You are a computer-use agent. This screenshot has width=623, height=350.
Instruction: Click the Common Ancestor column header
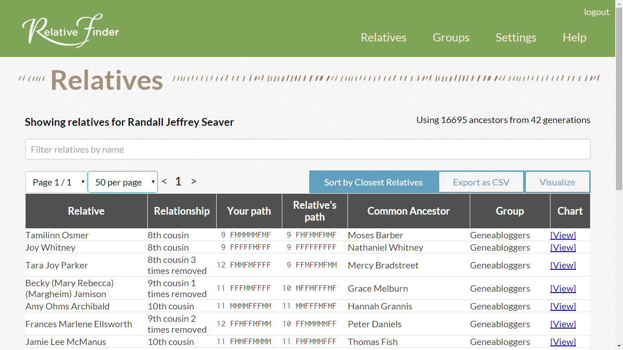tap(408, 211)
